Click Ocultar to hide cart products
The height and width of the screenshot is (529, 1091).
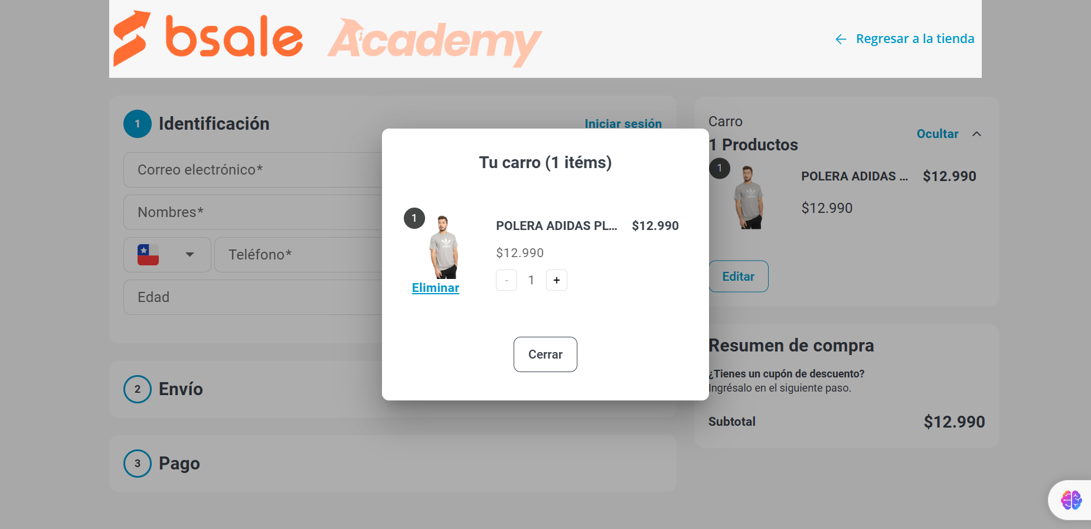(x=938, y=134)
